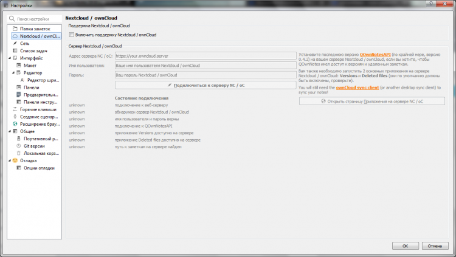
Task: Click the Panels (Панели) icon
Action: point(19,87)
